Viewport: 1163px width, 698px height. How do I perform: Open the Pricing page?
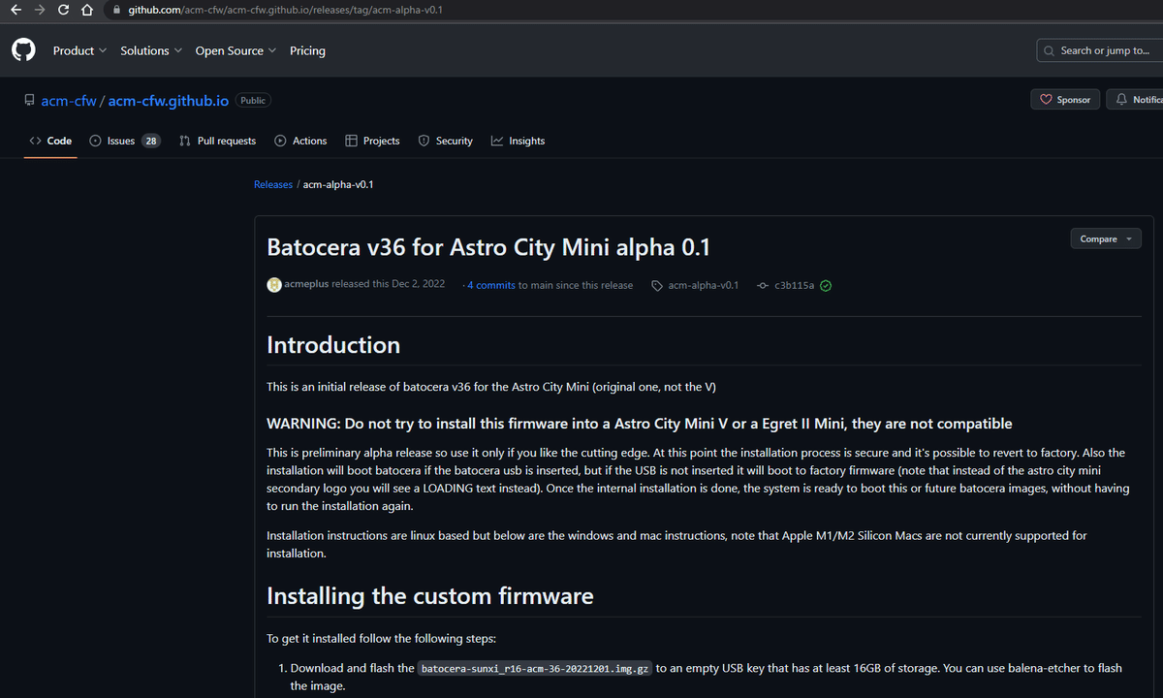(307, 50)
